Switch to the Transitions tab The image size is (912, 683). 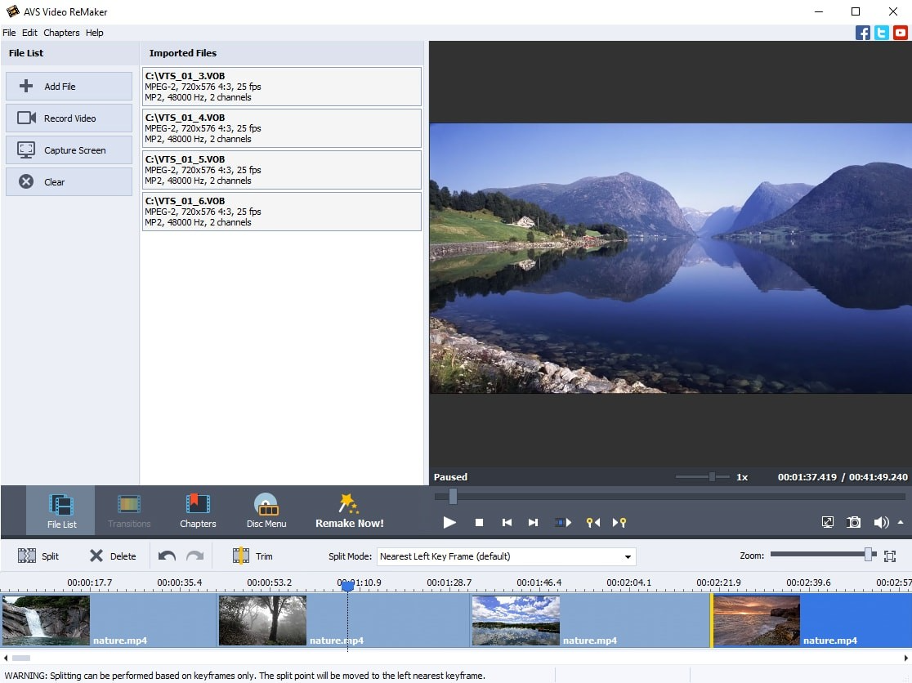click(x=128, y=510)
